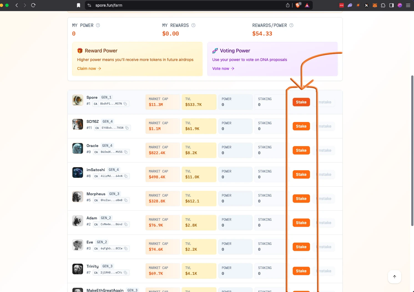Select the Morpheus TVL value $612.1
Screen dimensions: 414x292
pos(192,201)
